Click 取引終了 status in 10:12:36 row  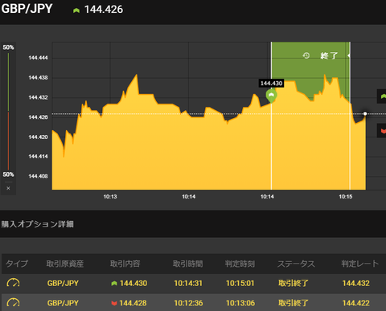pos(294,303)
